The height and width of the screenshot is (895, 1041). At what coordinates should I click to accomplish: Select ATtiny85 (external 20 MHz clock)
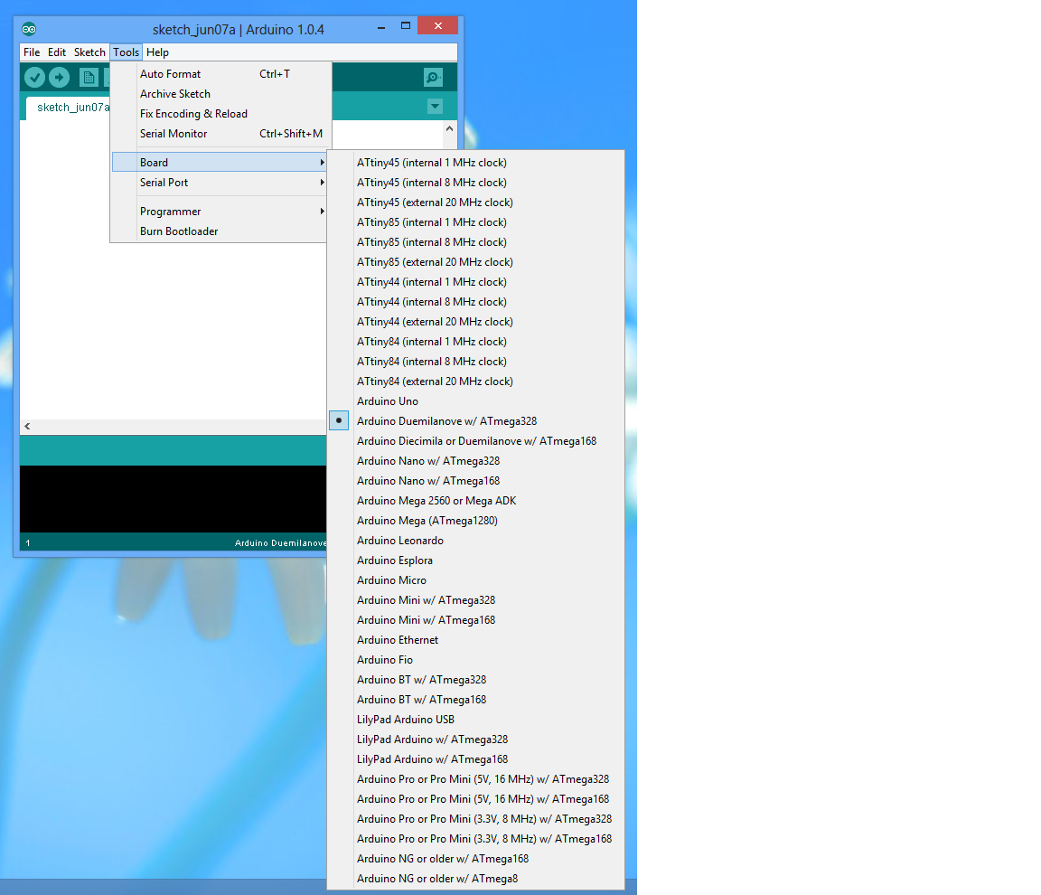(475, 262)
